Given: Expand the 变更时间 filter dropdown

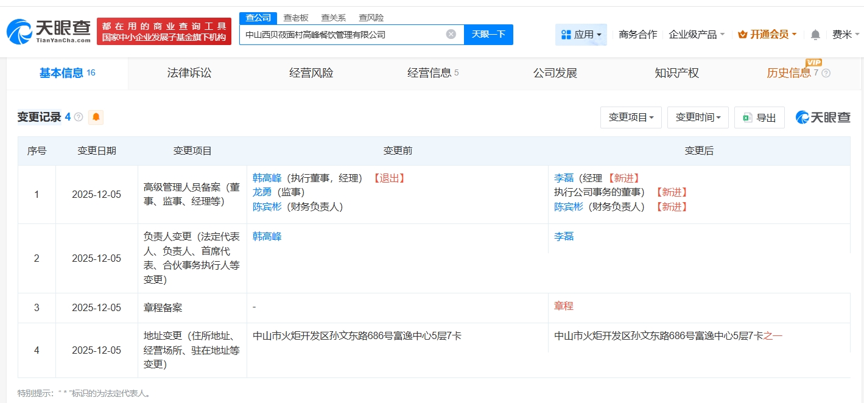Looking at the screenshot, I should pyautogui.click(x=698, y=117).
